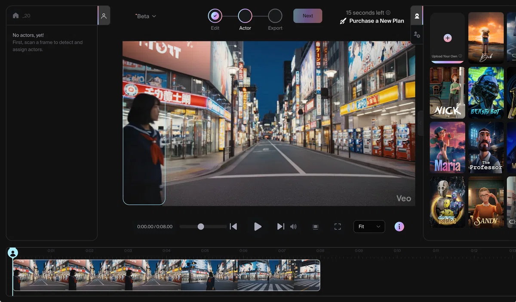The width and height of the screenshot is (516, 302).
Task: Click the playback progress slider knob
Action: 201,227
